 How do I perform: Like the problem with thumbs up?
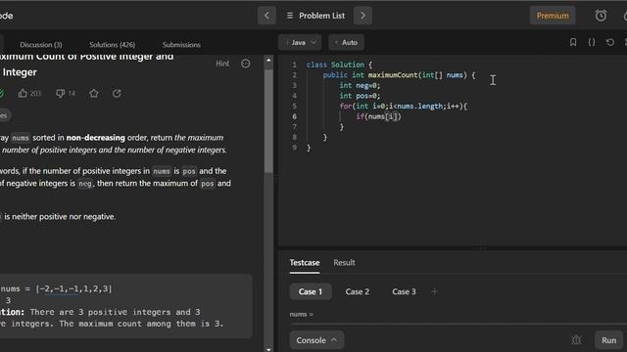click(x=23, y=94)
